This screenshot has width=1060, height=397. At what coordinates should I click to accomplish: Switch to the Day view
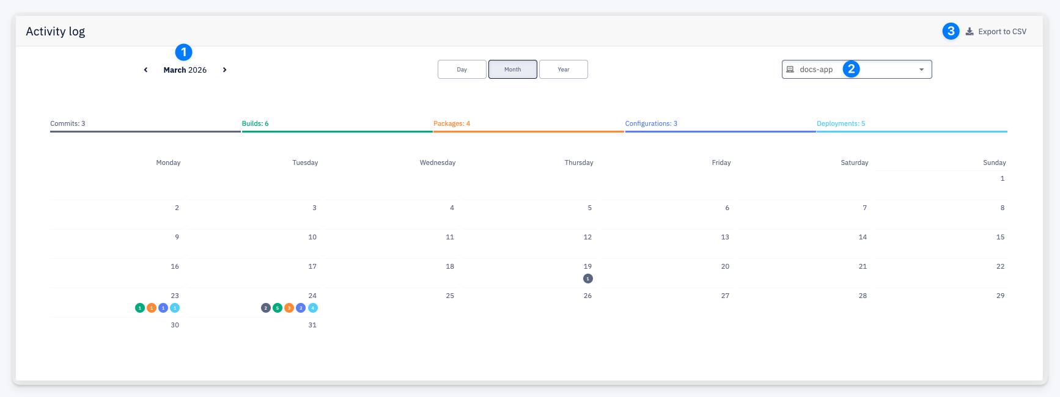[x=462, y=70]
